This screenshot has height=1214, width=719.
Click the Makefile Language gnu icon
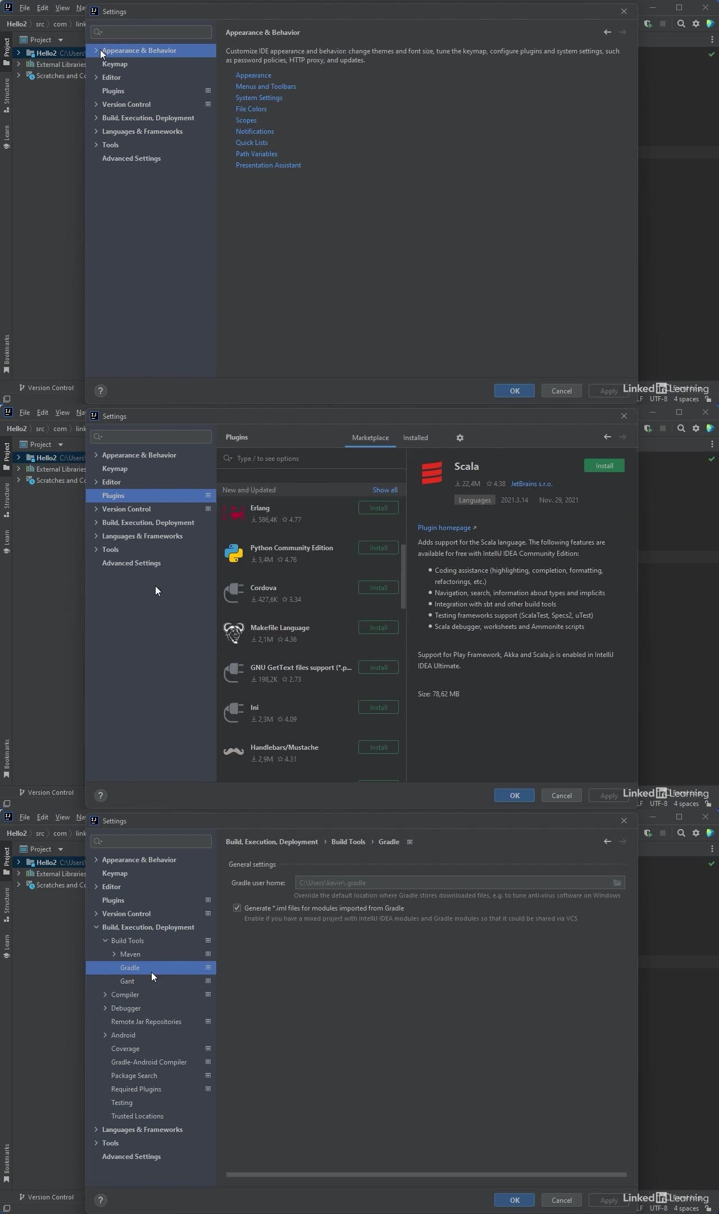click(234, 633)
